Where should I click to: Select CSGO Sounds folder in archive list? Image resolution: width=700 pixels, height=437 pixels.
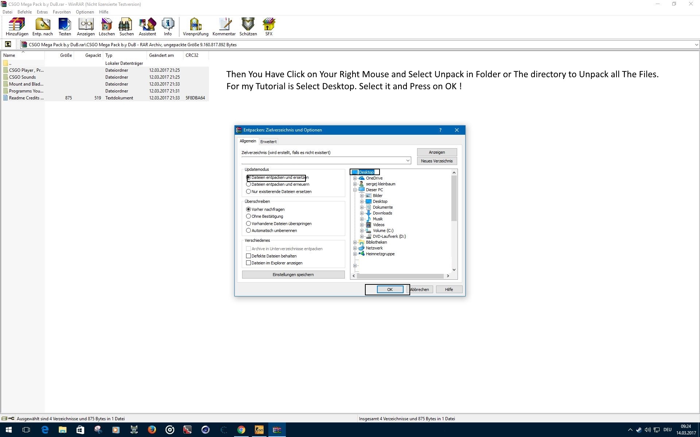[22, 77]
